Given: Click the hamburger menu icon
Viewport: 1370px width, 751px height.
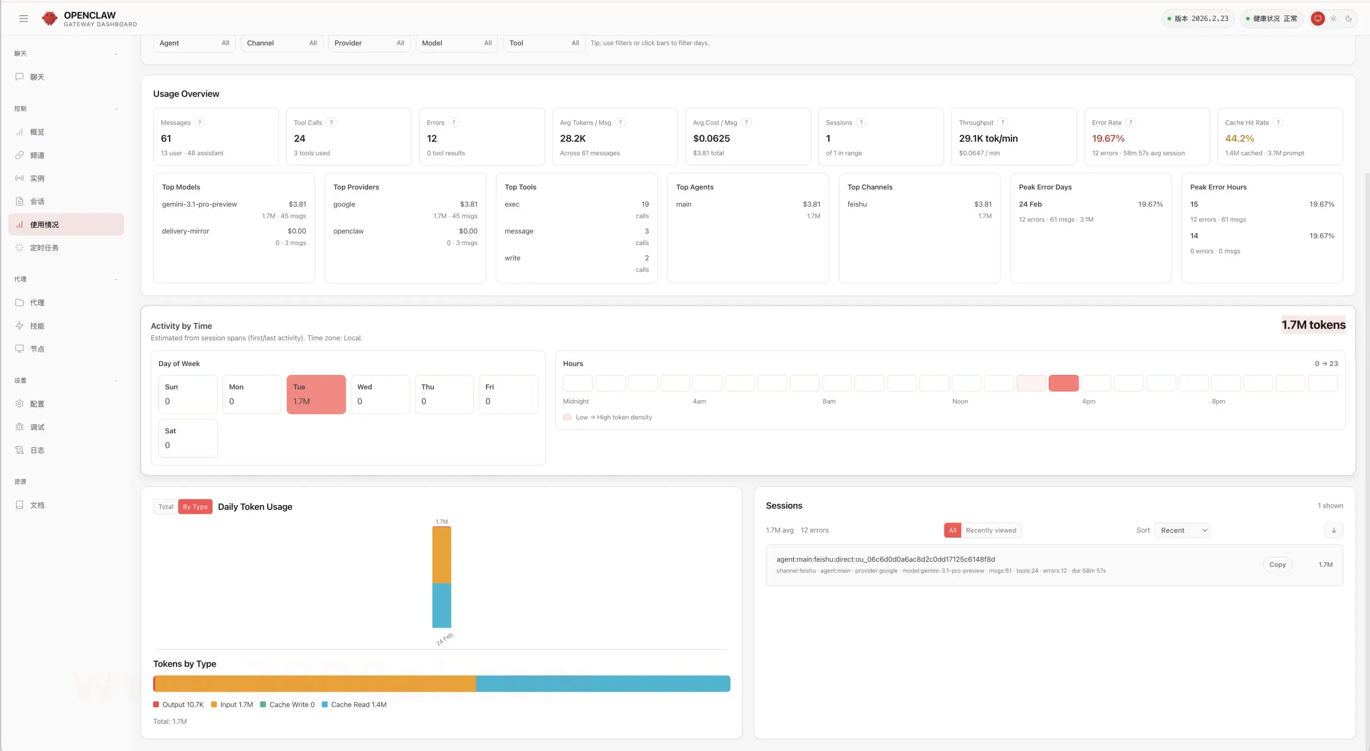Looking at the screenshot, I should [23, 19].
